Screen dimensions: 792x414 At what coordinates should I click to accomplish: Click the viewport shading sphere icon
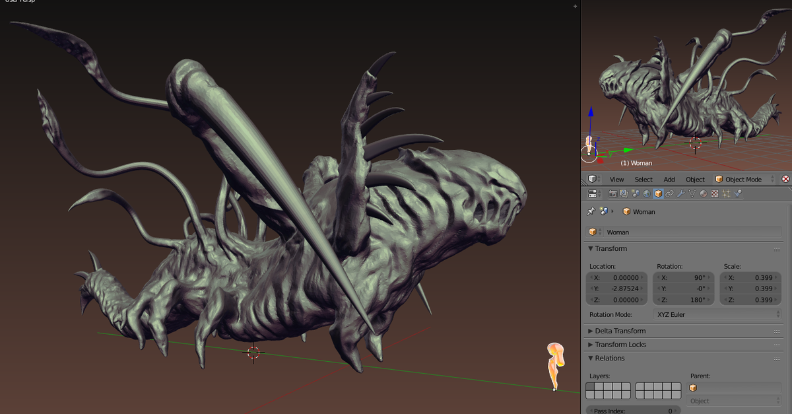coord(785,180)
